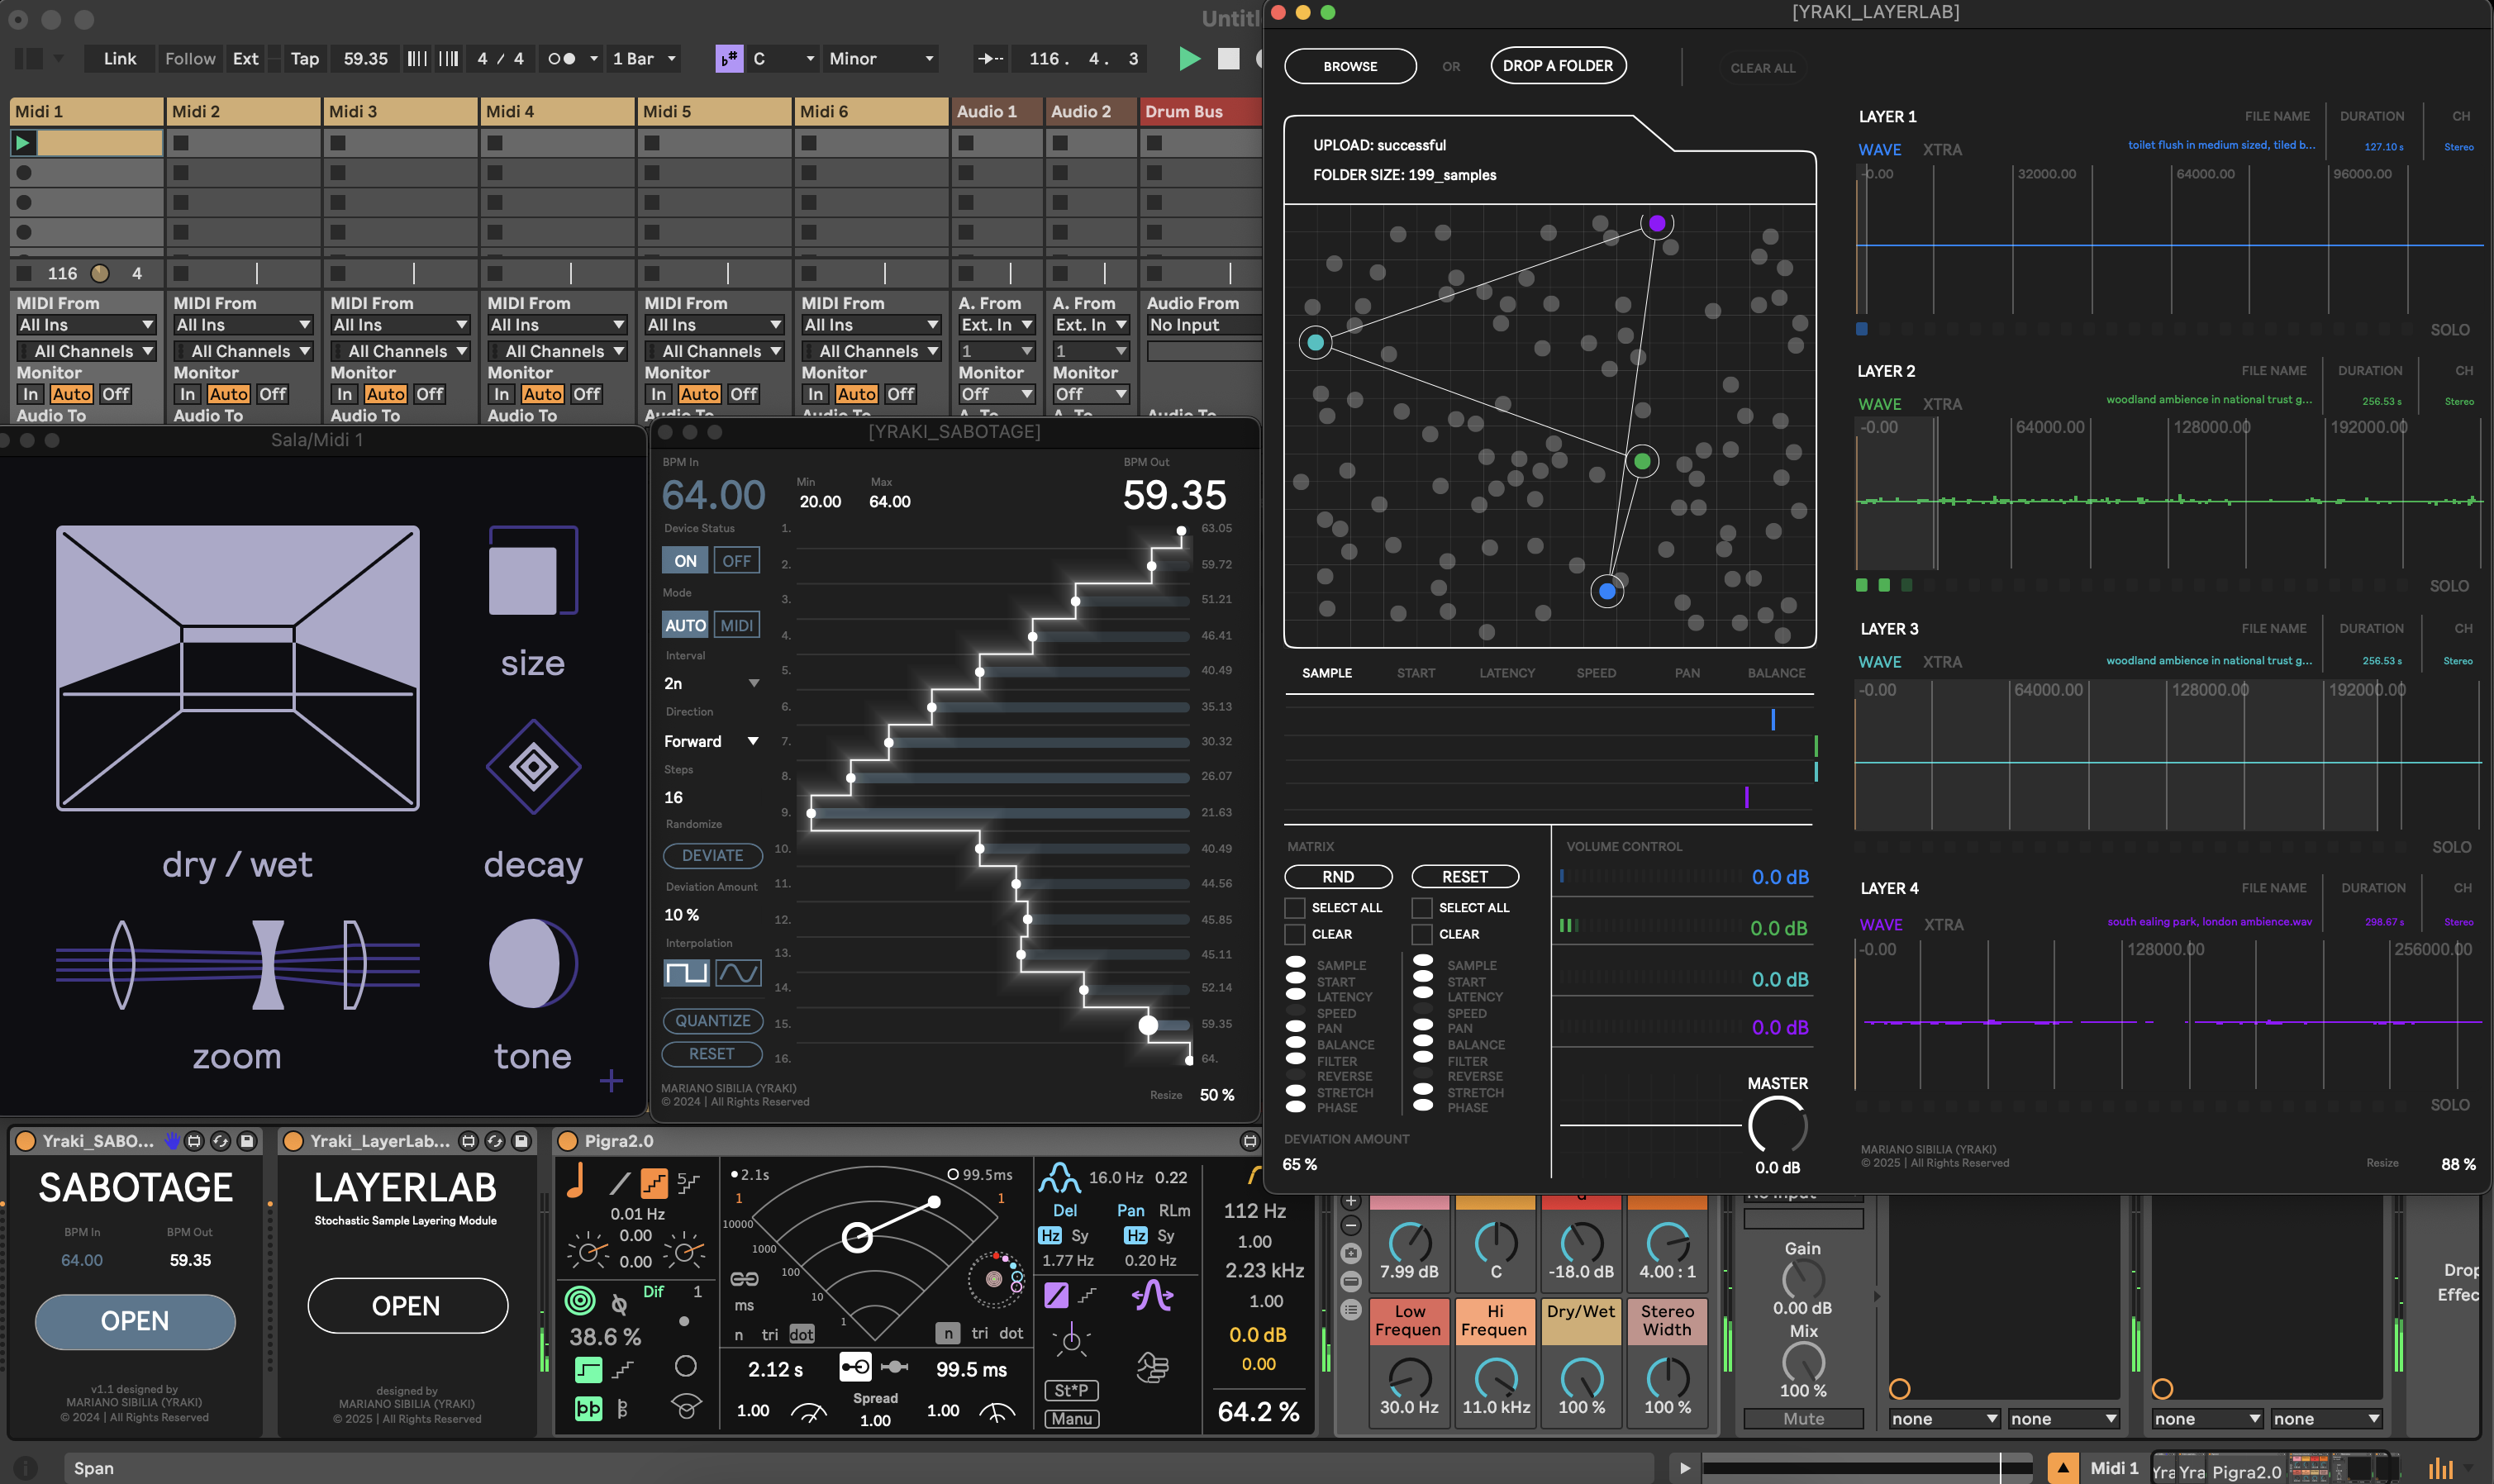Click the Sala size square icon
Image resolution: width=2494 pixels, height=1484 pixels.
tap(533, 570)
